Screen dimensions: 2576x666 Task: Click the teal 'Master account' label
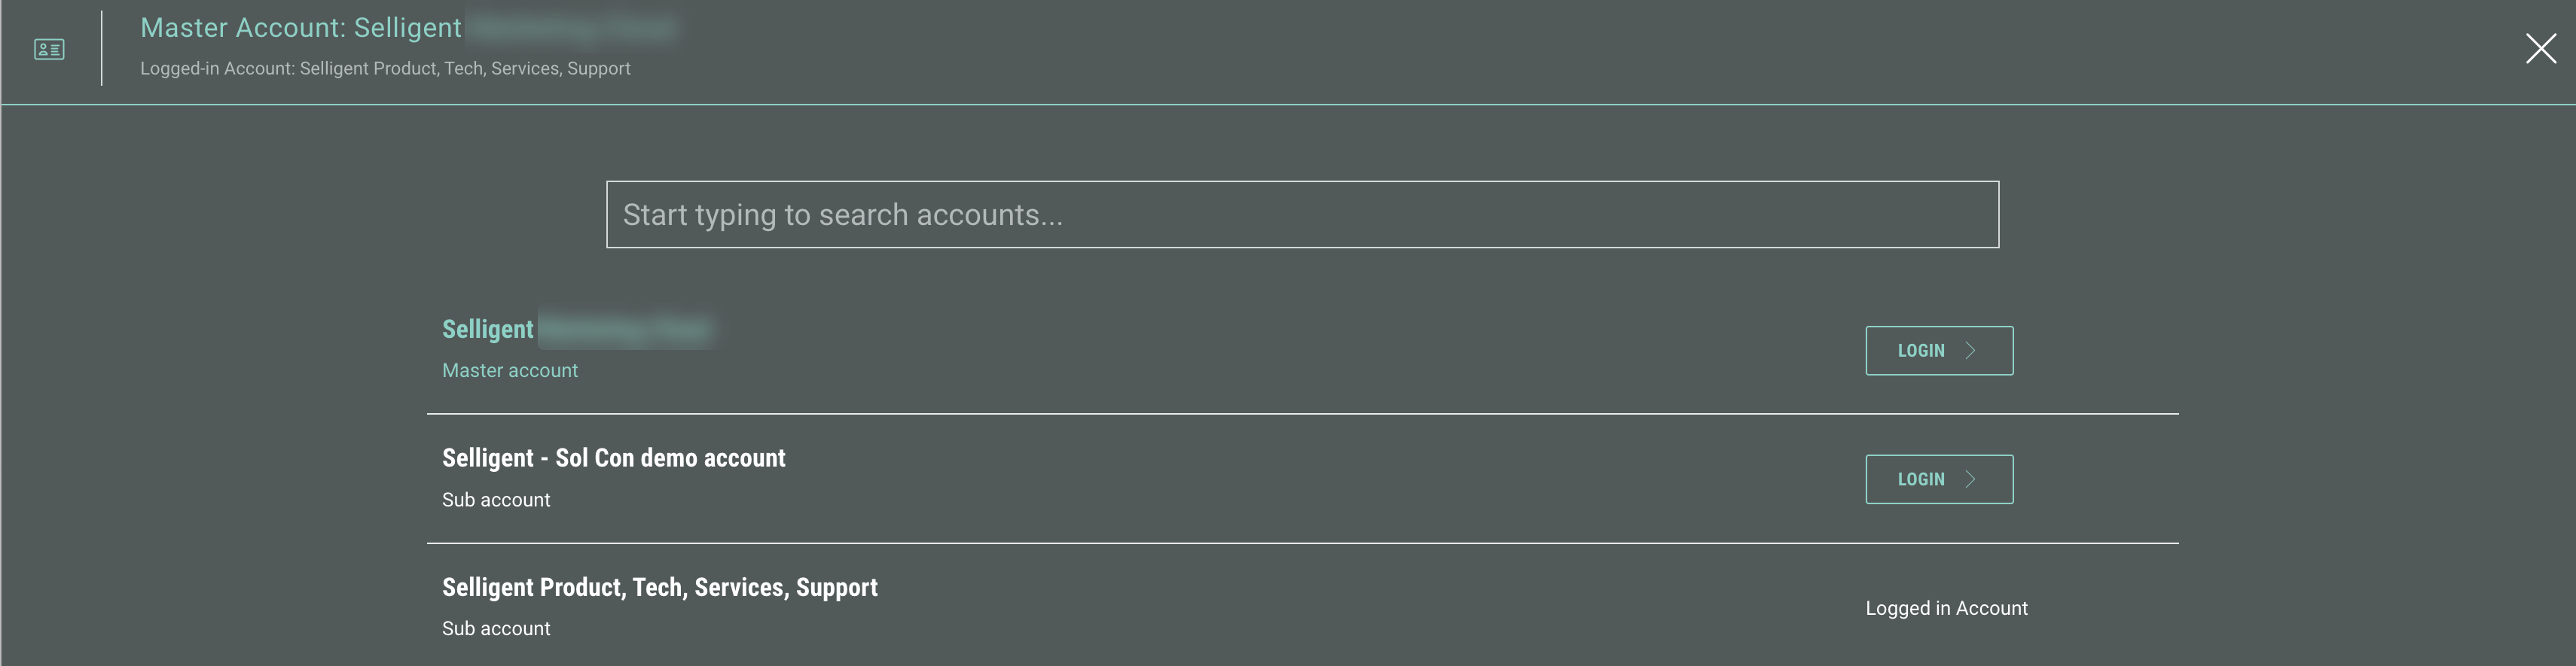(510, 370)
